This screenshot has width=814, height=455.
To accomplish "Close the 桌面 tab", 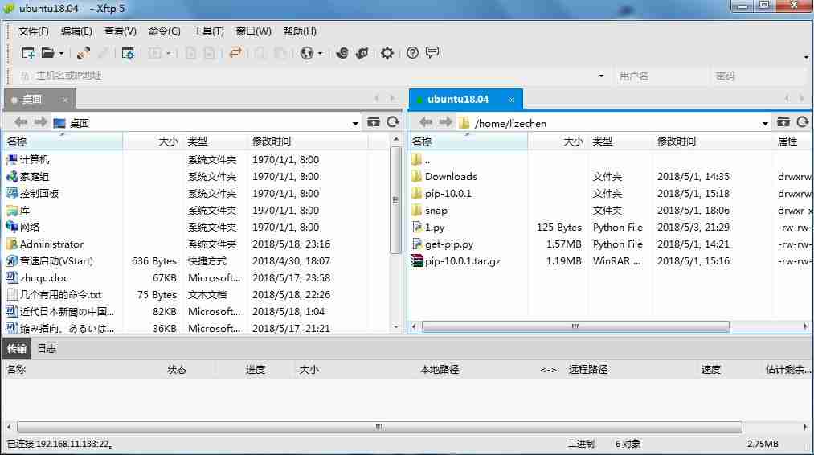I will [x=65, y=100].
